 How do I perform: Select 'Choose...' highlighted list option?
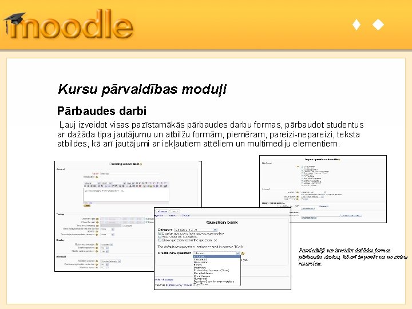pyautogui.click(x=217, y=257)
